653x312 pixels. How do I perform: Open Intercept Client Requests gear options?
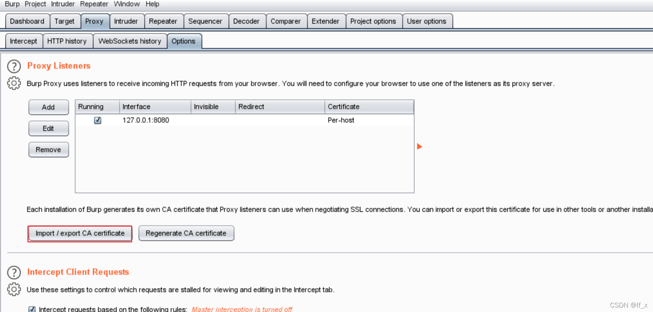point(14,289)
